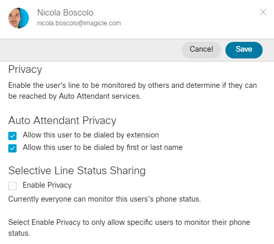Tick the Enable Privacy checkbox
The height and width of the screenshot is (244, 274).
click(12, 186)
